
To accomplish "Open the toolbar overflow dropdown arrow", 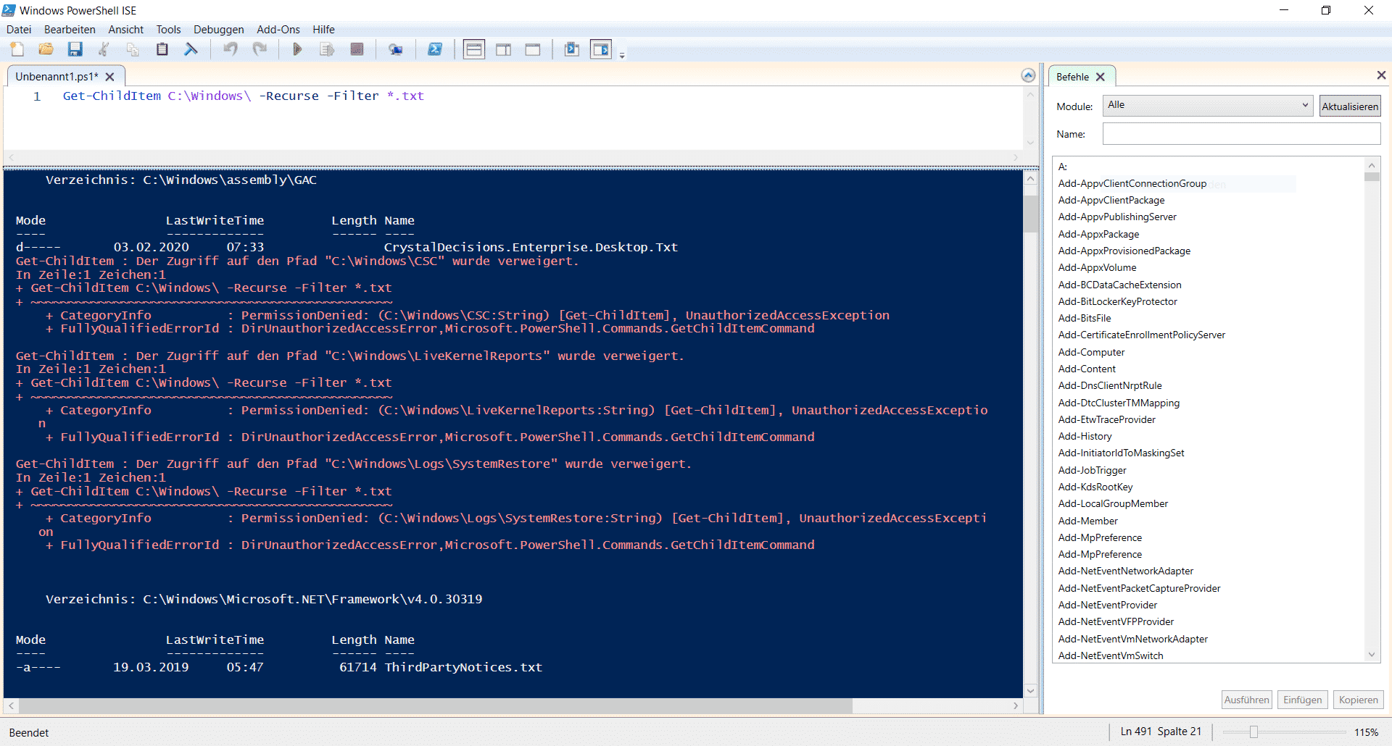I will pos(622,54).
